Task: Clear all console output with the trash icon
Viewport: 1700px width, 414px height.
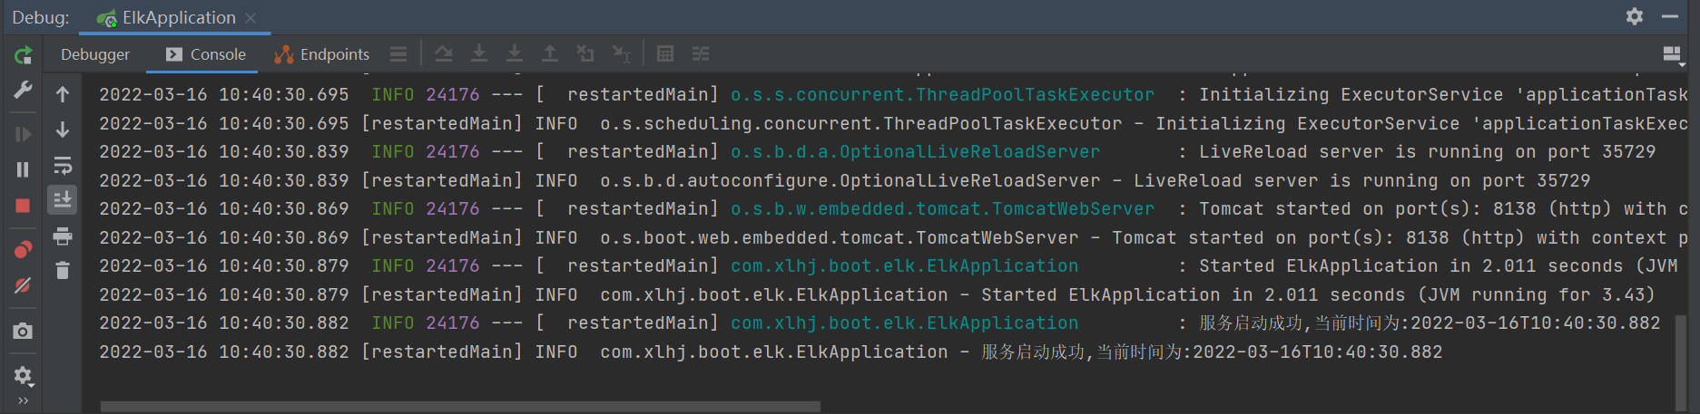Action: [63, 270]
